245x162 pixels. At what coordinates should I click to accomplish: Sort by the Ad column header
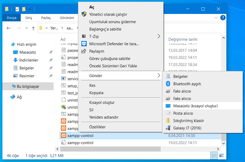click(x=63, y=39)
